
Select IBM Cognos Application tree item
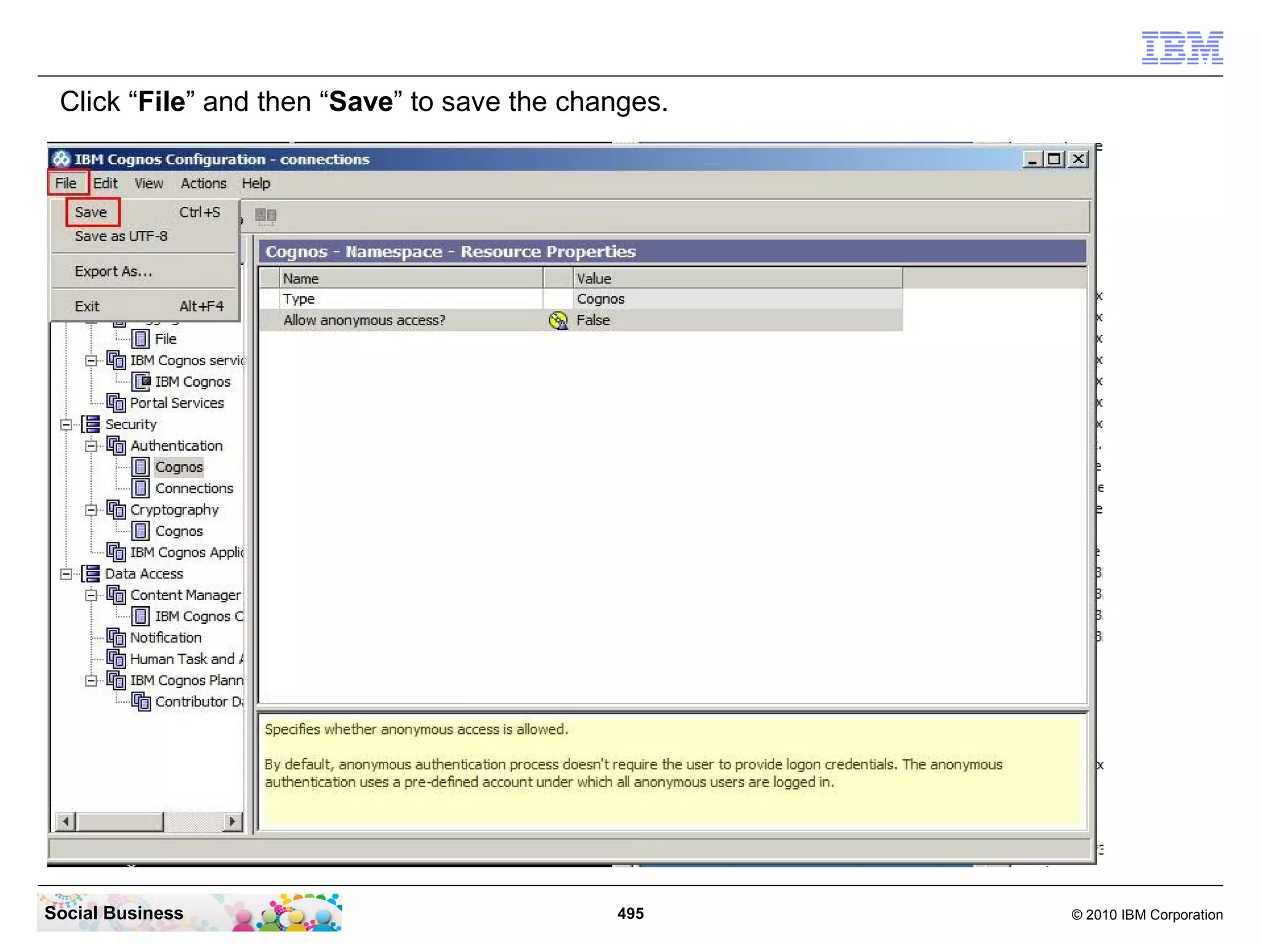(x=187, y=552)
